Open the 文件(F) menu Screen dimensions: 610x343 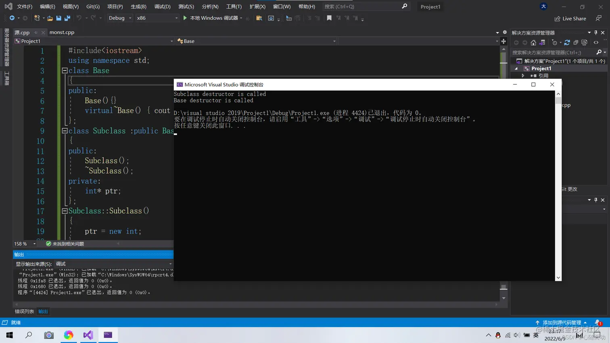25,6
